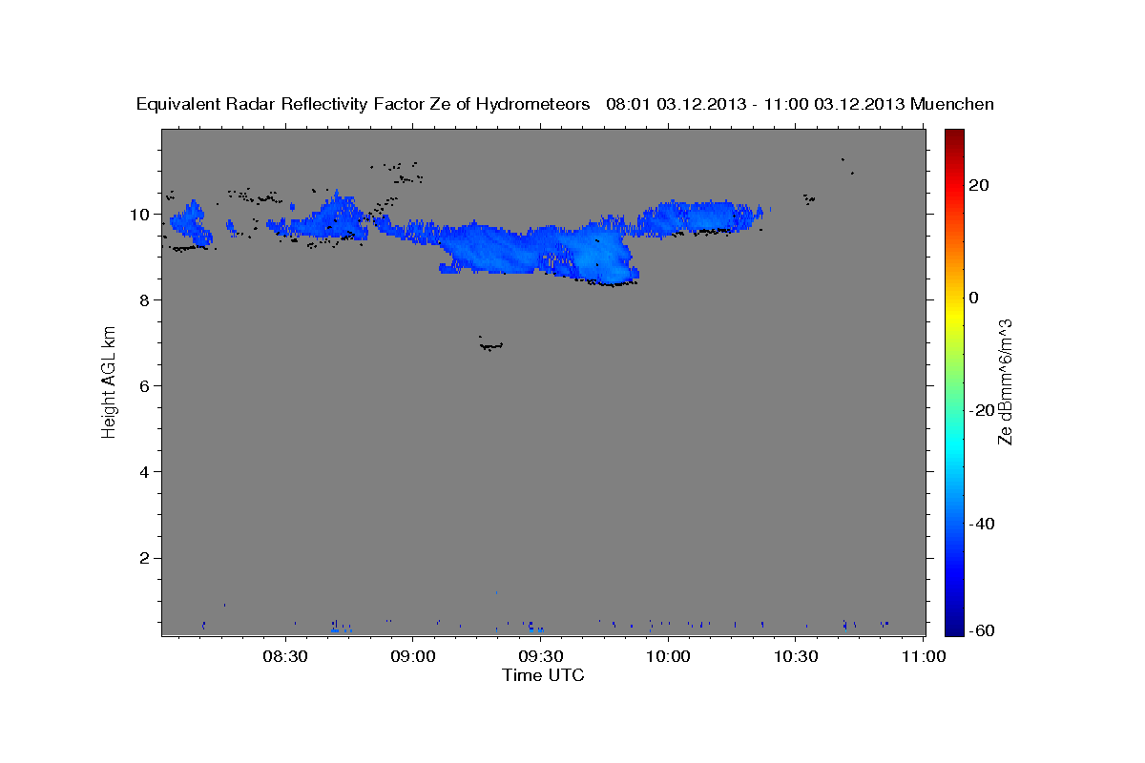Click the colorbar value 0
The height and width of the screenshot is (763, 1145).
click(x=974, y=298)
